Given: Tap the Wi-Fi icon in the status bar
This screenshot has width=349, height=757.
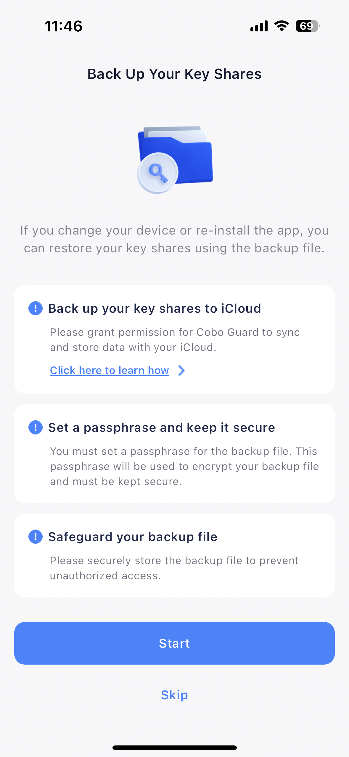Looking at the screenshot, I should coord(280,26).
